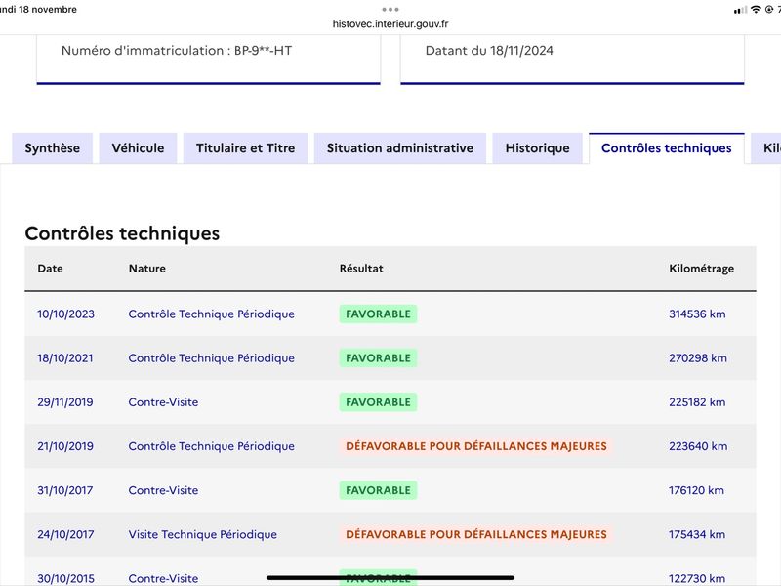Open the Synthèse tab

coord(53,148)
